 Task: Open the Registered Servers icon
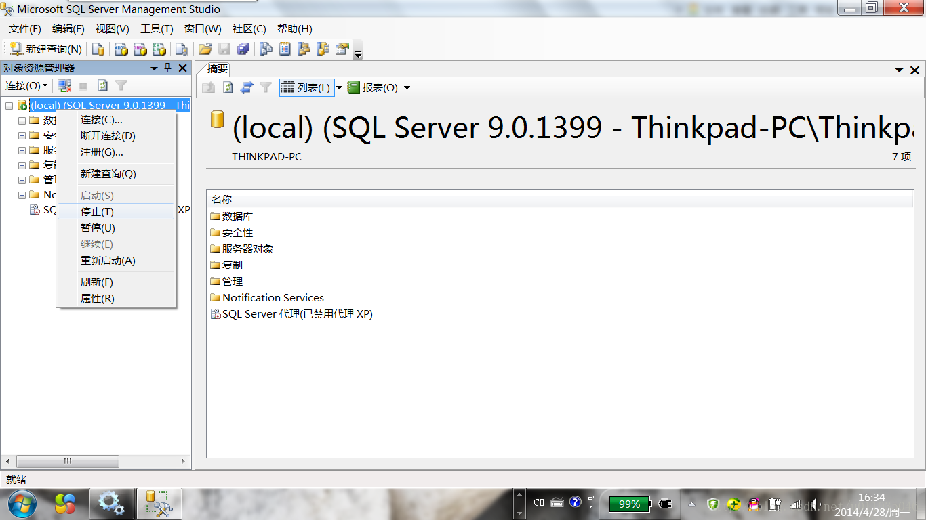(266, 49)
